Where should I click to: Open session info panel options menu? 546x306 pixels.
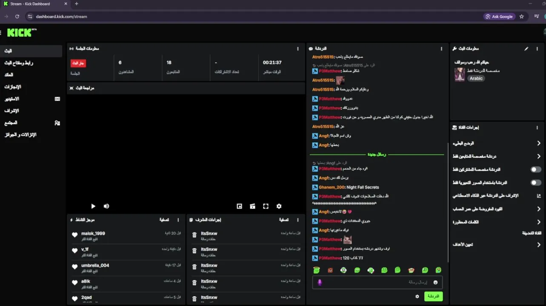(298, 49)
